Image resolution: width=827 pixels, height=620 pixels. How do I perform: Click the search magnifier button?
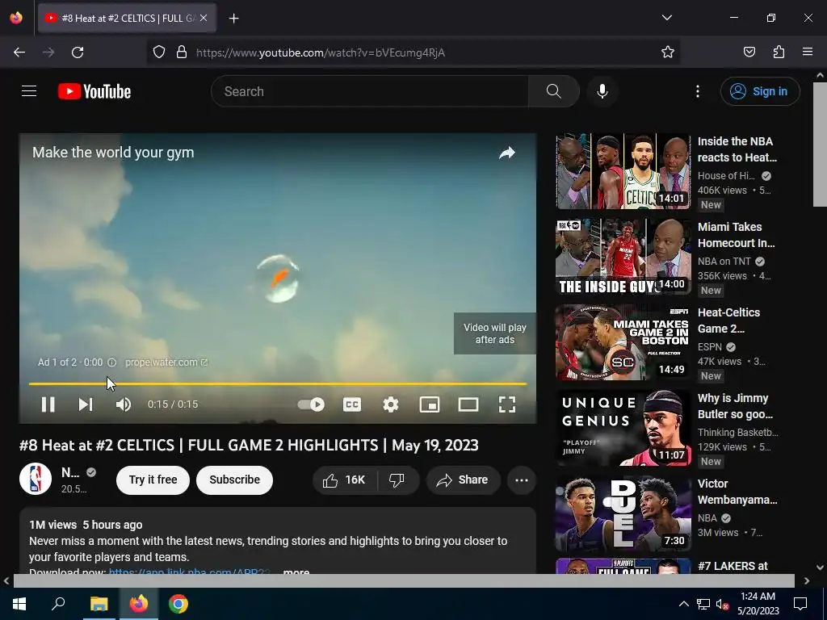[x=553, y=91]
